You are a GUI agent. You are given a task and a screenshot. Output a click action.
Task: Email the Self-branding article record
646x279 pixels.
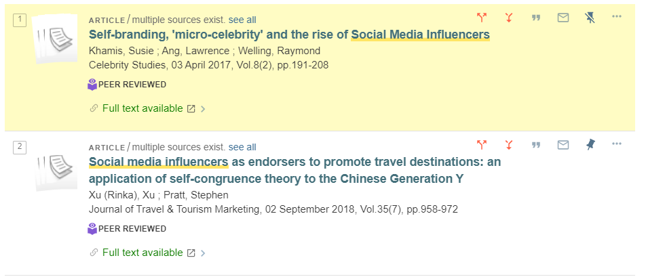point(563,17)
